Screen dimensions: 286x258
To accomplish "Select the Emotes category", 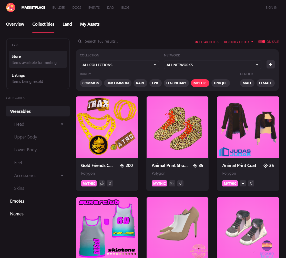I will (x=17, y=201).
